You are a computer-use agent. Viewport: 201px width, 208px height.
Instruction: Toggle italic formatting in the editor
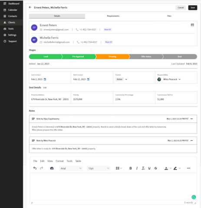[137, 168]
